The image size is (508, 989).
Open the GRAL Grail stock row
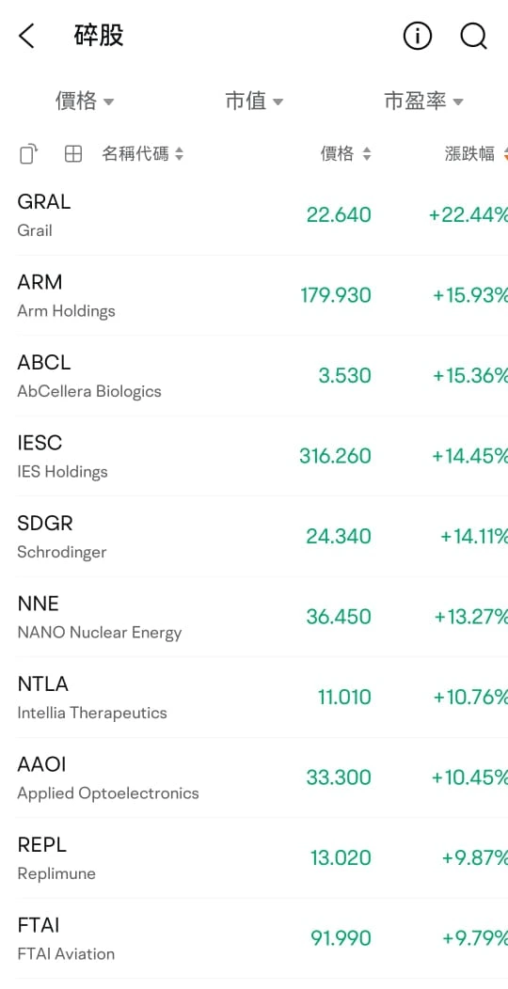(x=254, y=215)
